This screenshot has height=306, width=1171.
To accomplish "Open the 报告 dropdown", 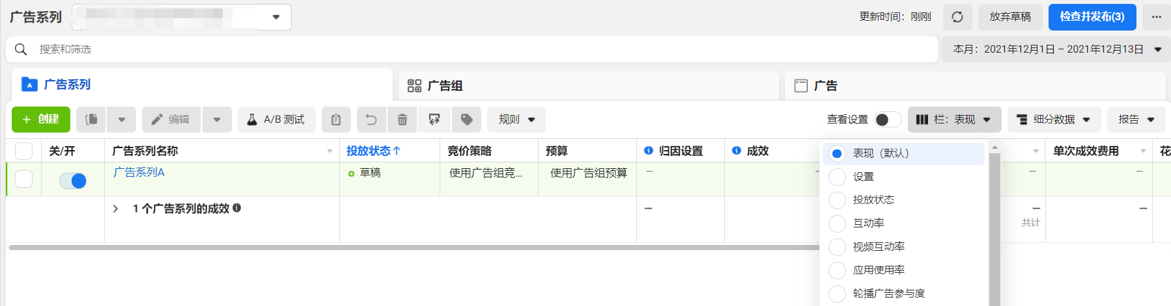I will pos(1136,120).
